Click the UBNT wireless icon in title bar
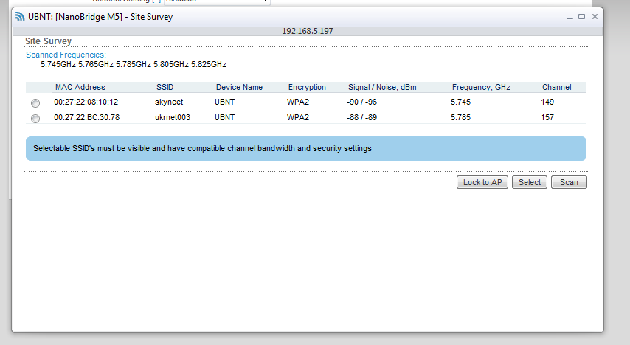Viewport: 630px width, 345px height. coord(21,17)
